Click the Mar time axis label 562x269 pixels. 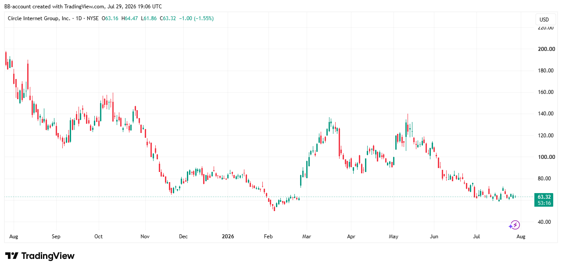(307, 237)
